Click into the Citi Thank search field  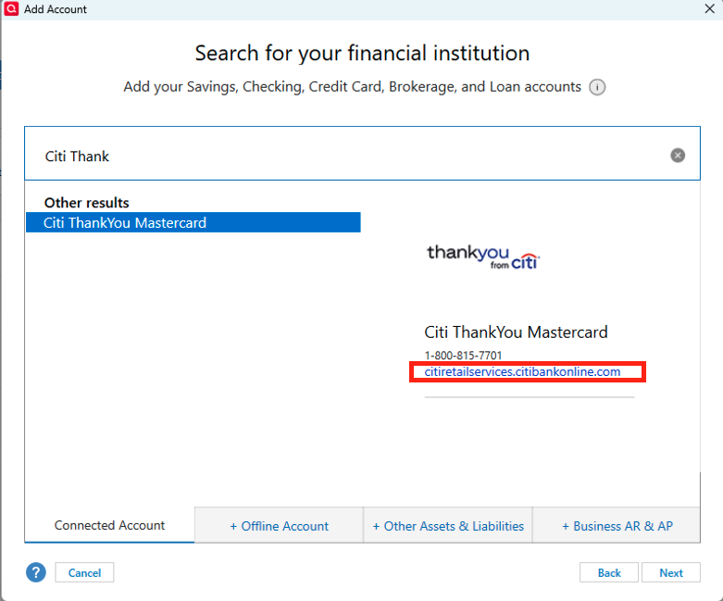(362, 153)
